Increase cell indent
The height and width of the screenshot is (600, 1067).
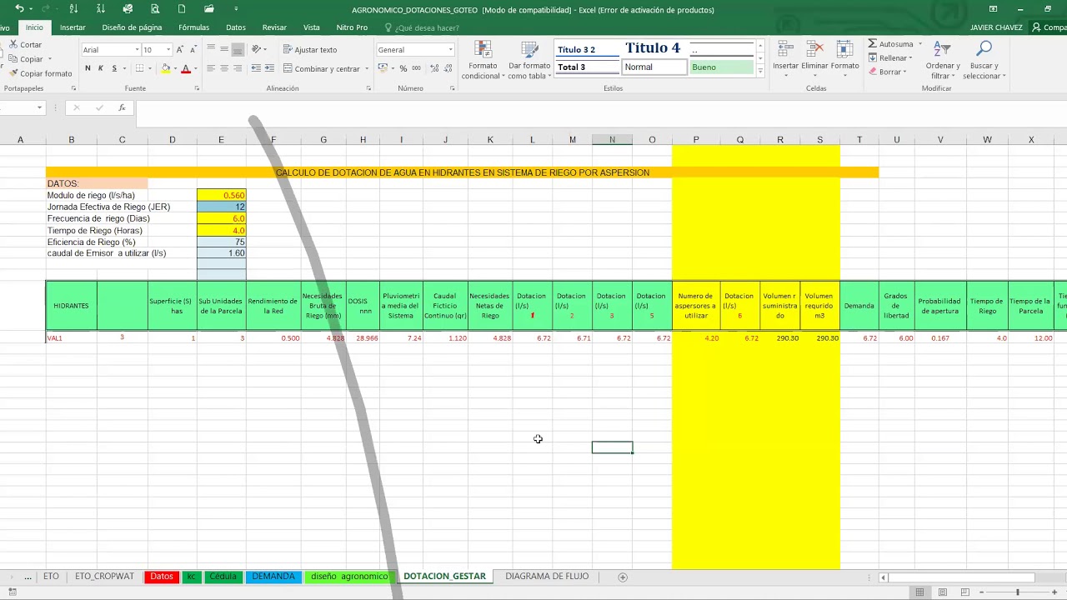(269, 68)
